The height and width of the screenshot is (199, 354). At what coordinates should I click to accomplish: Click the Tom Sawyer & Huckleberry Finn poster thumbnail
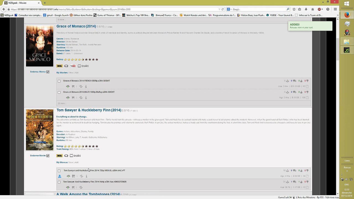pos(40,130)
